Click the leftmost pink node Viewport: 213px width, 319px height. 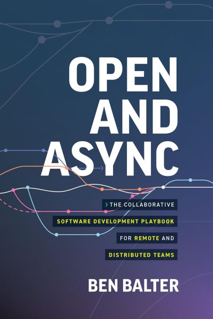point(13,190)
